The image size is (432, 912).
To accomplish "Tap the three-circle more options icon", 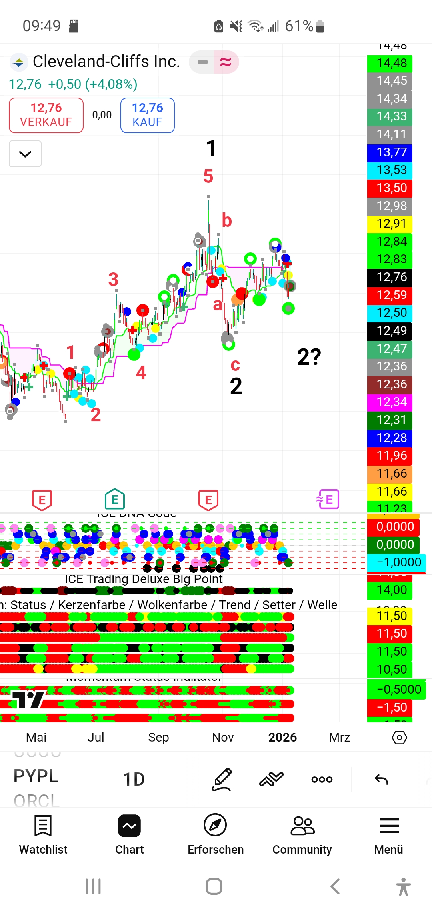I will coord(322,779).
